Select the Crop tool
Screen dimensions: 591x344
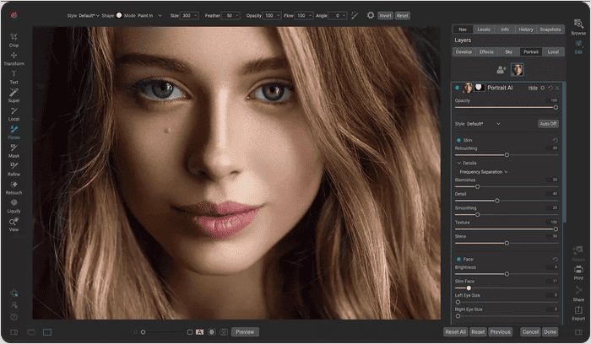(14, 39)
